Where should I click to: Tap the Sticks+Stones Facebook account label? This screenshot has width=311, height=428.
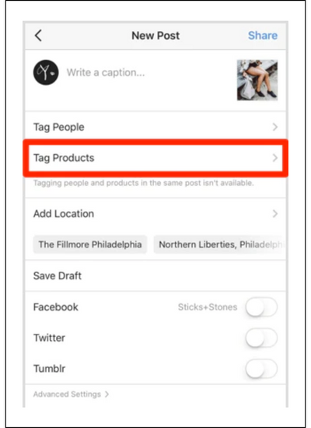(208, 307)
